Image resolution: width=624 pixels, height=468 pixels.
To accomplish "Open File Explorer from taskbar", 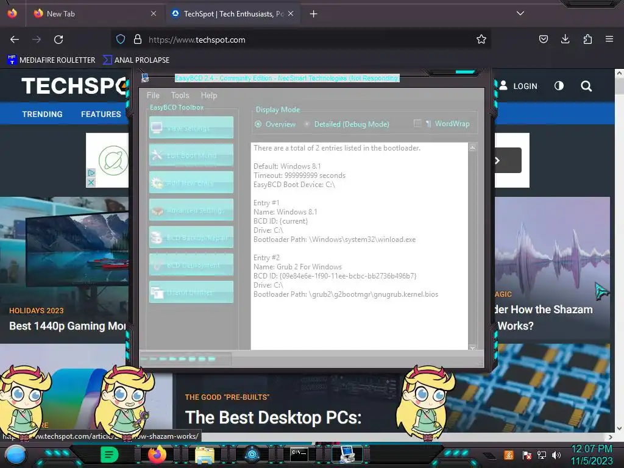I will pyautogui.click(x=205, y=455).
